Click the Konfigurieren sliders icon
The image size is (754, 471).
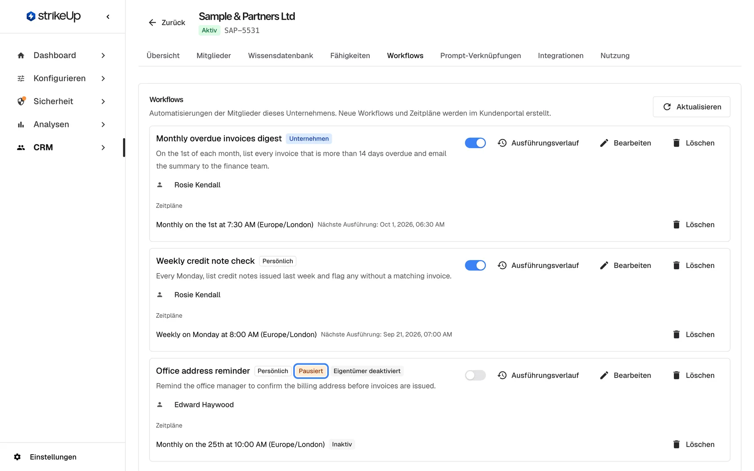coord(21,79)
